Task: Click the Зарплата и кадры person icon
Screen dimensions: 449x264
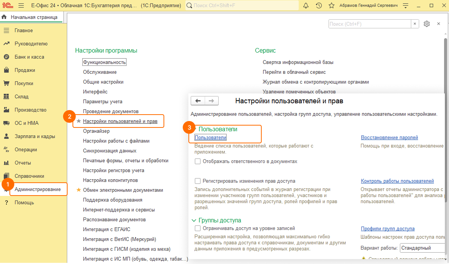Action: pos(6,136)
